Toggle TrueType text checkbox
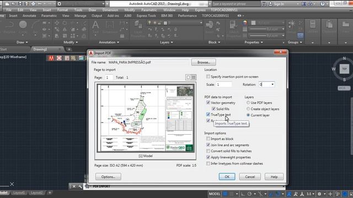Viewport: 353px width, 198px height. 208,114
